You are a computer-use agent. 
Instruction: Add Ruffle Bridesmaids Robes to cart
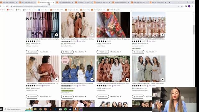click(67, 52)
